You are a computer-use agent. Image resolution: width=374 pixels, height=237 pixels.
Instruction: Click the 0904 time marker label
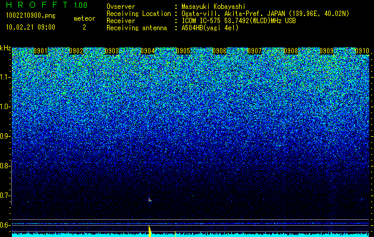pos(147,51)
